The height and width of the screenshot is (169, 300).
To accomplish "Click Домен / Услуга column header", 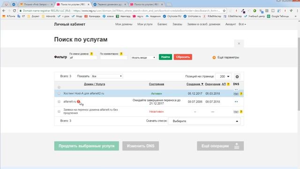I will point(95,84).
